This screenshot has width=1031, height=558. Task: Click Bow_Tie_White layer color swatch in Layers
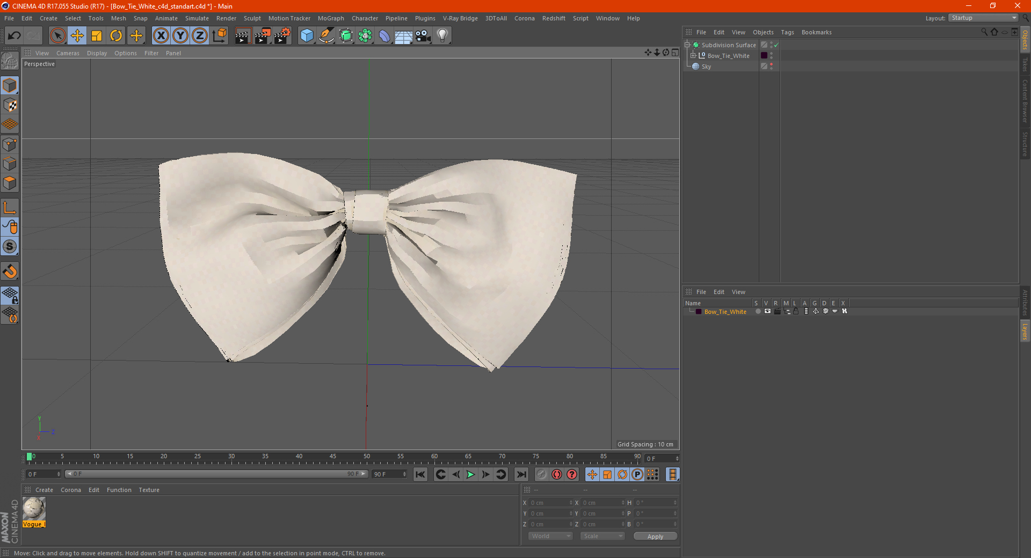click(699, 312)
